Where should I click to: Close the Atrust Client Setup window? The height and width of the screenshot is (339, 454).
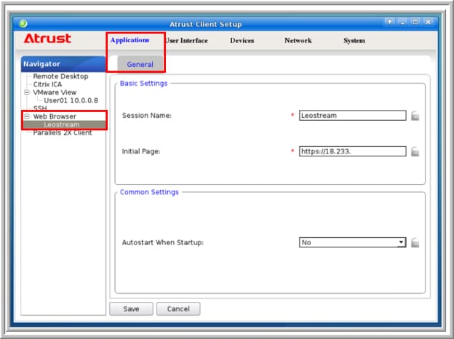(429, 22)
